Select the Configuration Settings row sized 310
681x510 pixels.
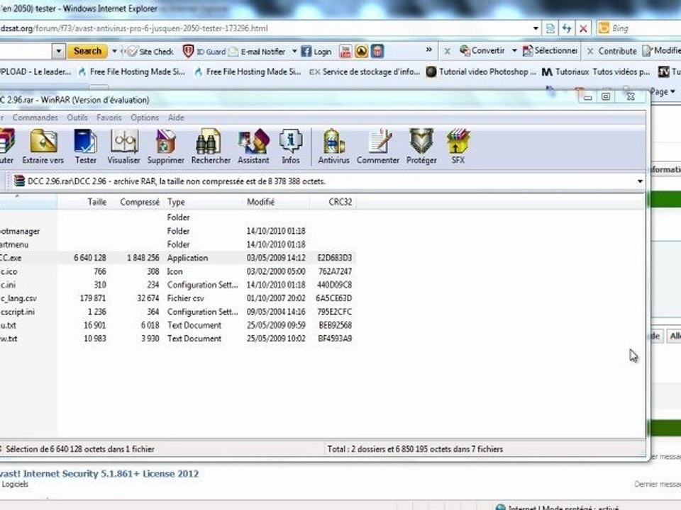177,285
